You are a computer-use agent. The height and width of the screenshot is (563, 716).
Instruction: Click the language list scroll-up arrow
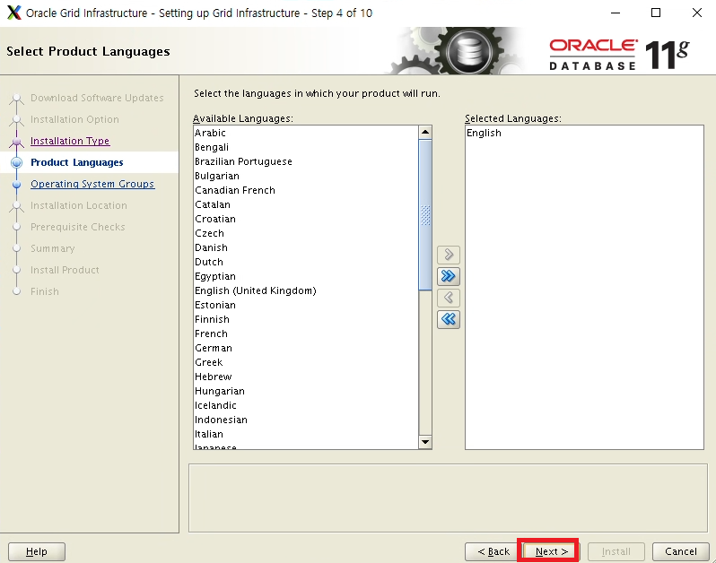coord(425,133)
